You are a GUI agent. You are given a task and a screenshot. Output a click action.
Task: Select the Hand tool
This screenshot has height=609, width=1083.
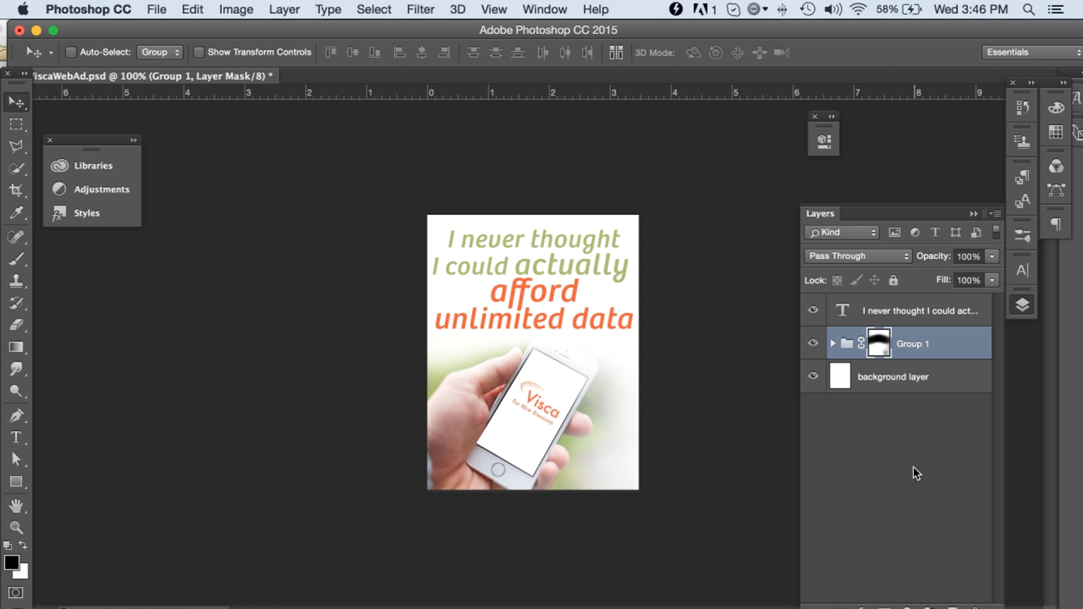(16, 506)
